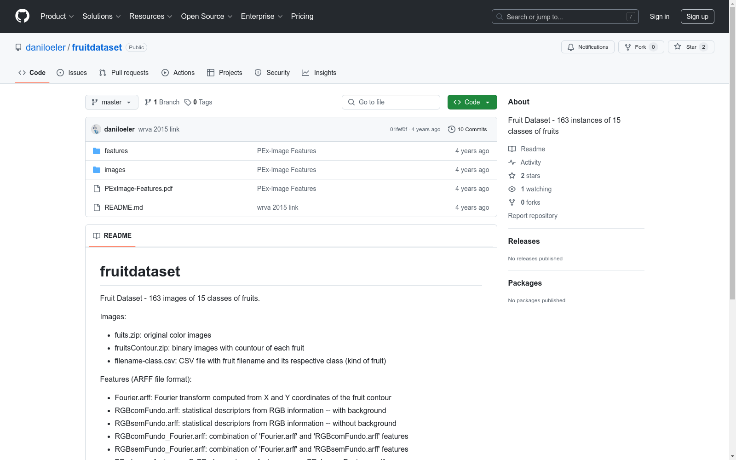Click the page vertical scrollbar

point(732,153)
